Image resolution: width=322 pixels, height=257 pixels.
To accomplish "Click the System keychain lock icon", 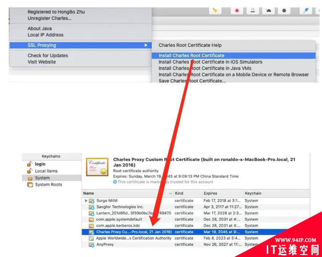I will pos(30,178).
